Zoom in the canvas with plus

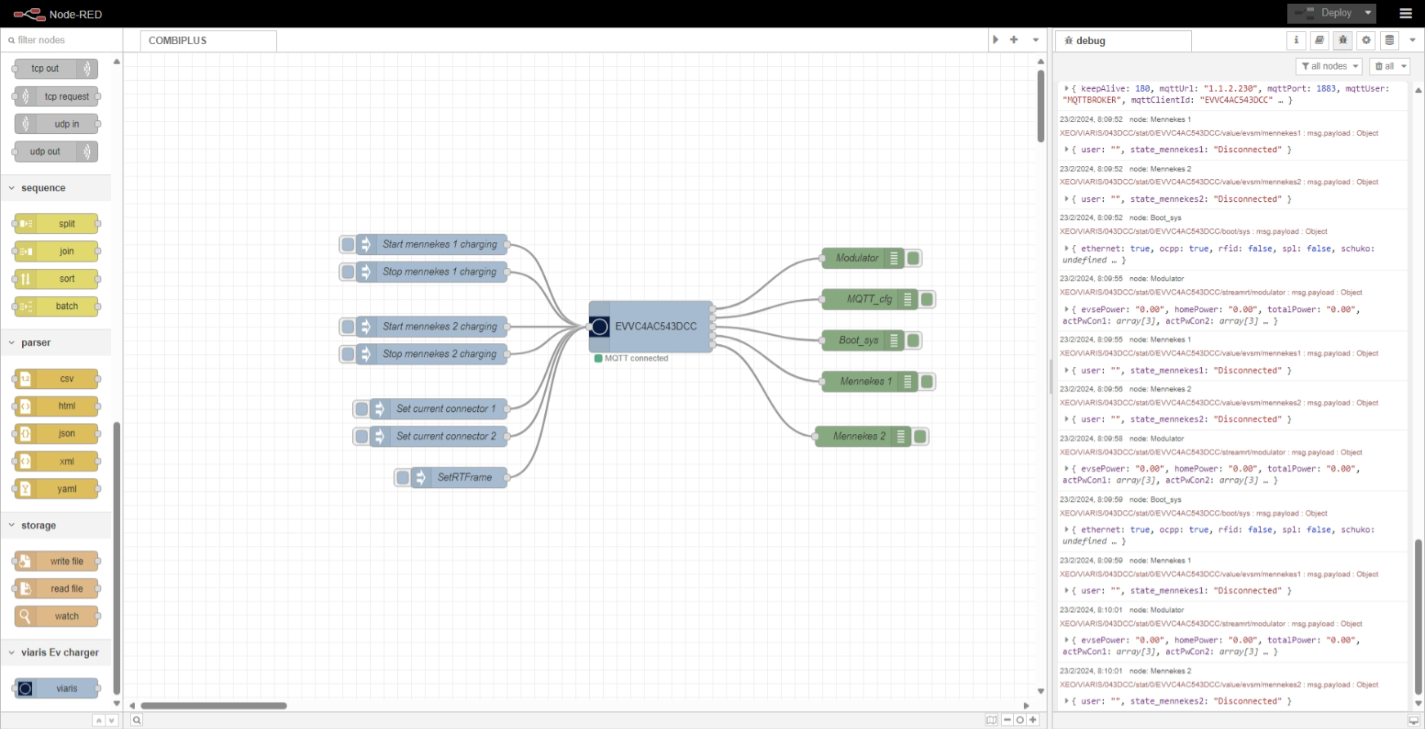[1033, 720]
